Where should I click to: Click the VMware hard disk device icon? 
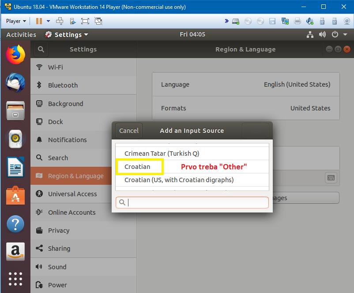(236, 22)
